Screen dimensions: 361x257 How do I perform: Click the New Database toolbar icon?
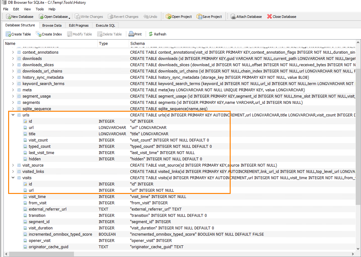tap(8, 17)
